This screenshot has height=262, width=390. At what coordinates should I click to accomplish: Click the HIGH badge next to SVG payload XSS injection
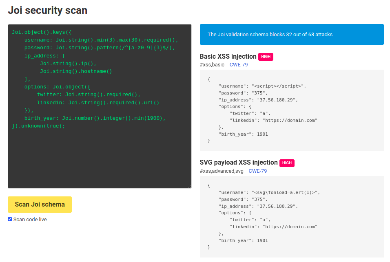[287, 163]
